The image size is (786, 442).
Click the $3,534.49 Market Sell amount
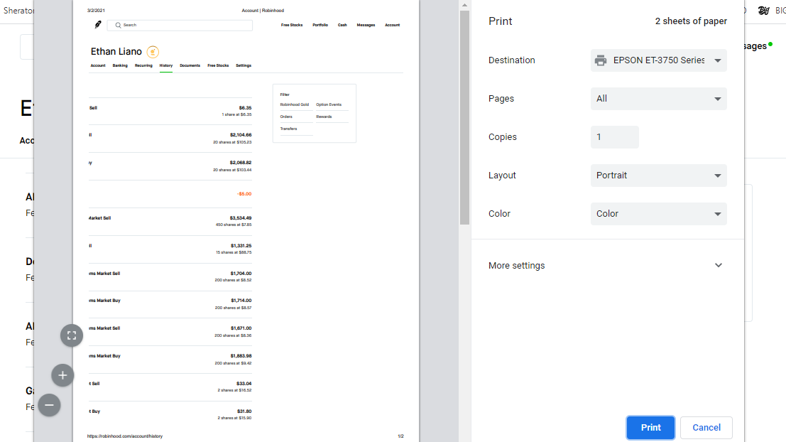[x=241, y=218]
